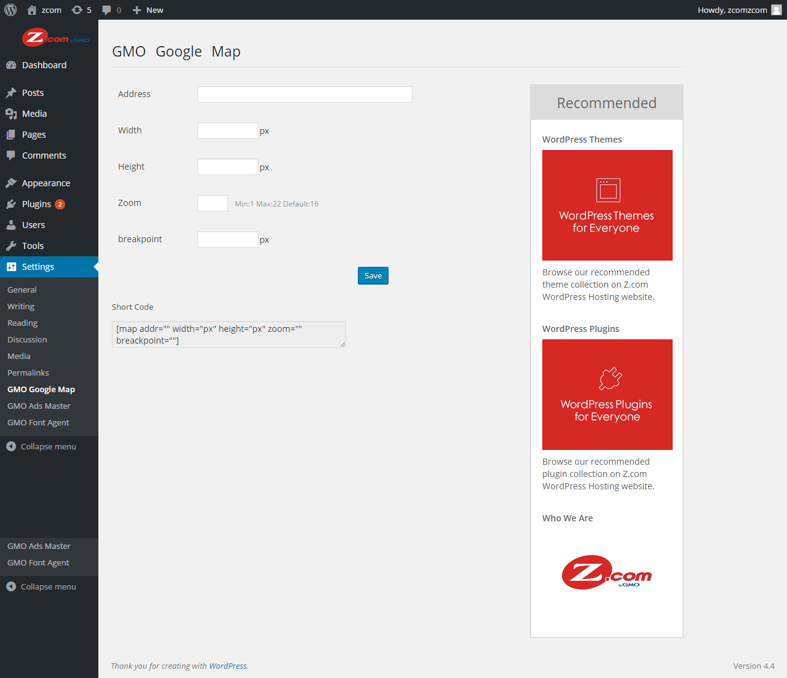Click the 'Short Code' label
Screen dimensions: 787x678
click(133, 307)
